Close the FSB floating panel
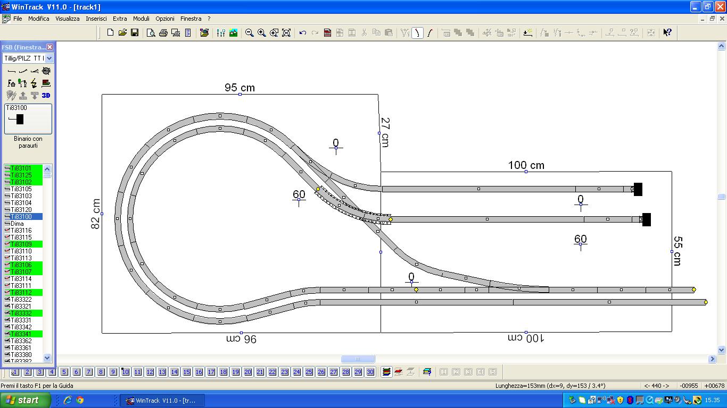Image resolution: width=727 pixels, height=408 pixels. pos(50,47)
